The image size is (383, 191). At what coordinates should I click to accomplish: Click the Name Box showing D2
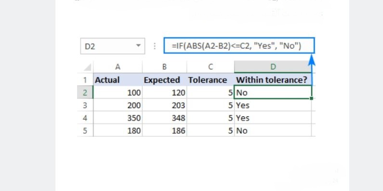click(113, 46)
